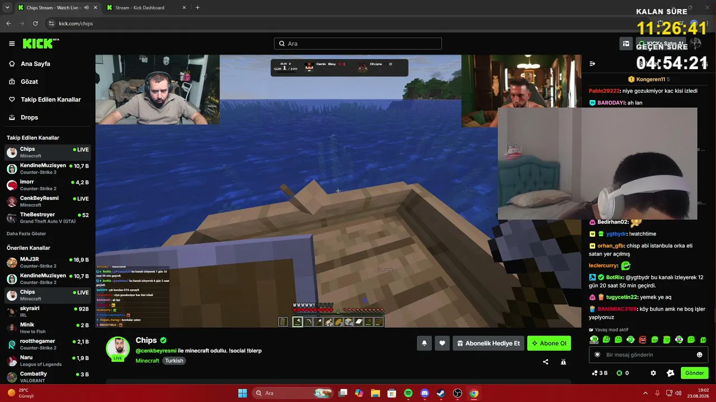The image size is (716, 402).
Task: Mute the Chips Stream tab audio
Action: (x=86, y=8)
